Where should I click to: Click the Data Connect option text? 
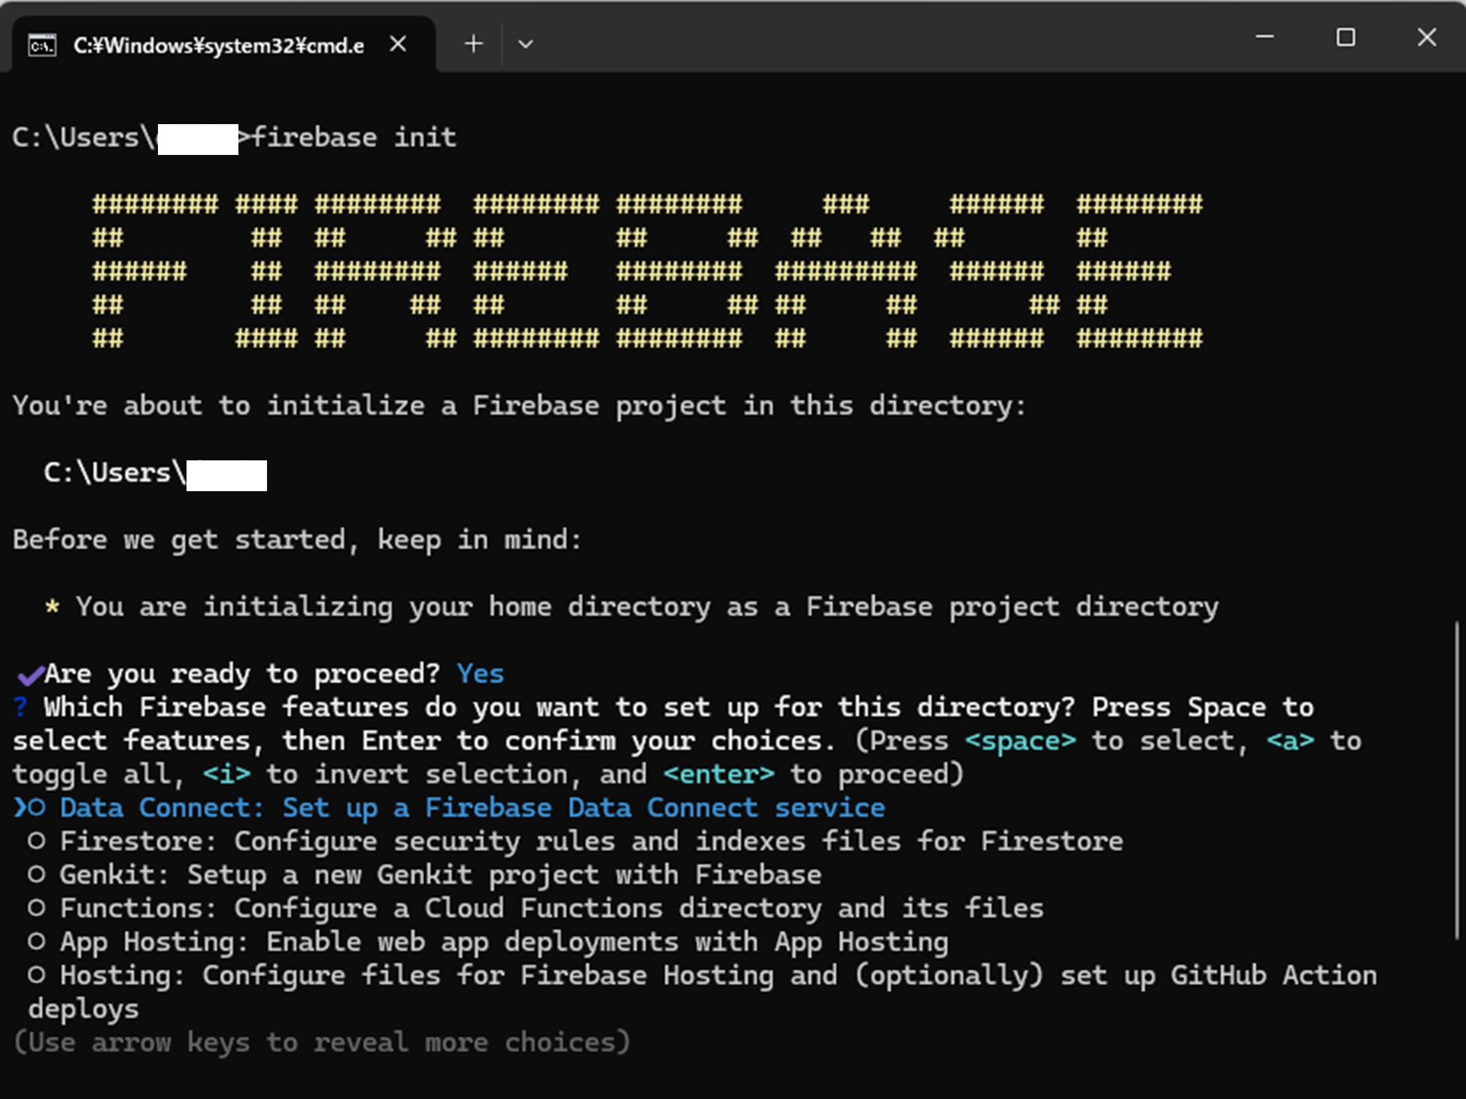point(472,809)
